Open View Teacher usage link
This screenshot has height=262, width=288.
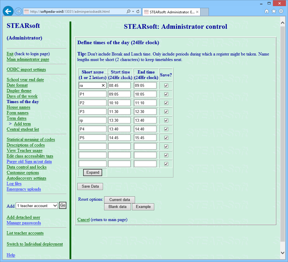(25, 150)
